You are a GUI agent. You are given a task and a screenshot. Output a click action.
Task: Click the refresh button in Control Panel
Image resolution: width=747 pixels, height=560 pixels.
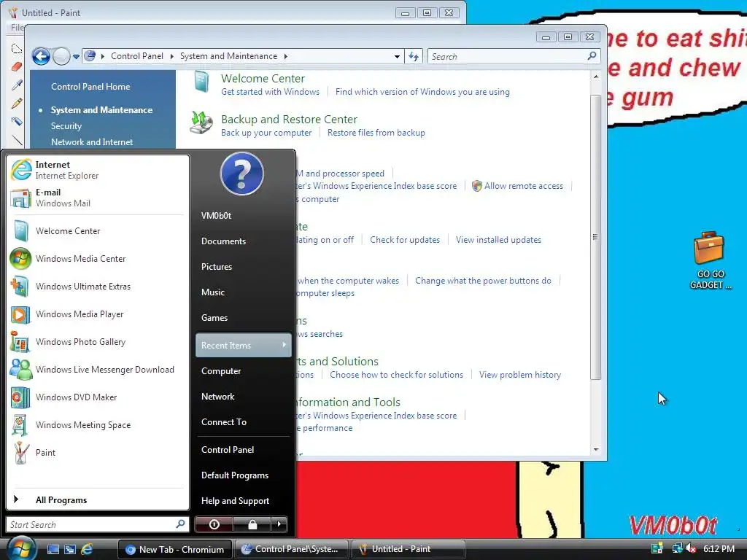tap(414, 57)
